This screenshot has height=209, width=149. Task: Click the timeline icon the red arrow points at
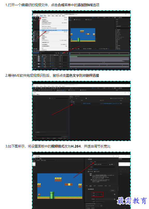point(63,53)
